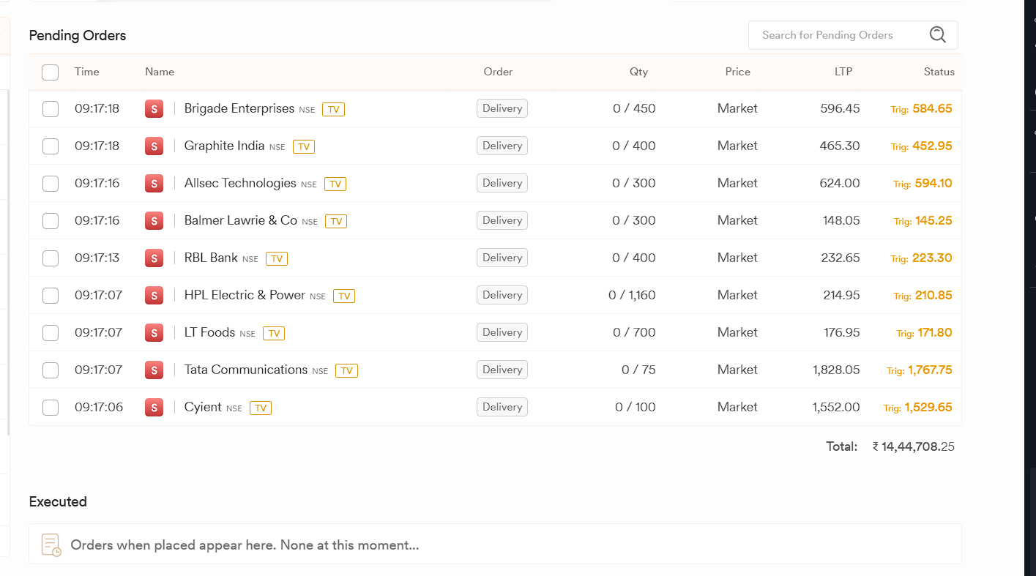
Task: Click the red S sell icon for Brigade Enterprises
Action: coord(154,109)
